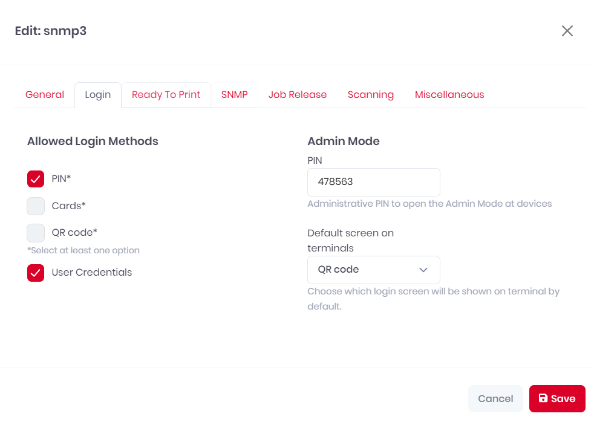Image resolution: width=594 pixels, height=422 pixels.
Task: Click the Cancel button
Action: click(495, 398)
